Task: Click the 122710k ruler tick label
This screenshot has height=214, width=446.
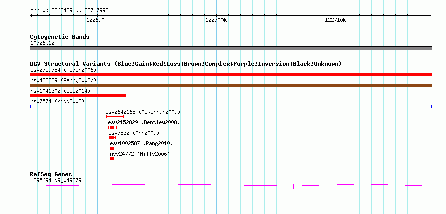Action: 336,20
